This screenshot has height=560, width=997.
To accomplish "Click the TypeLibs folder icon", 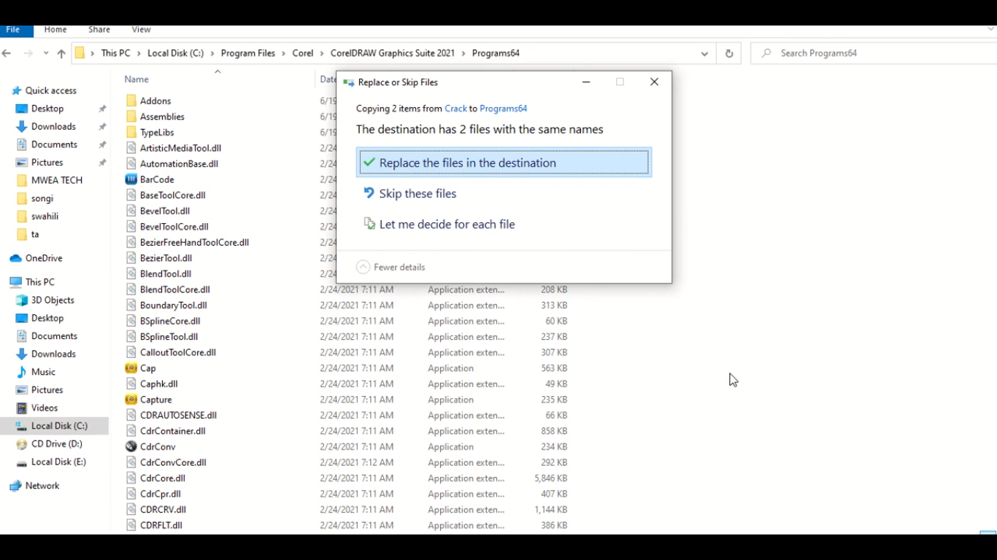I will coord(131,132).
